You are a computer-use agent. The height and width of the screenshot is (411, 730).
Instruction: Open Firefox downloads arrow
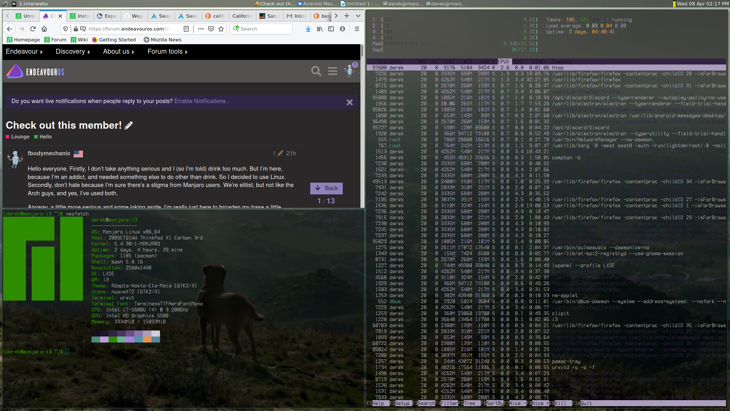coord(308,29)
